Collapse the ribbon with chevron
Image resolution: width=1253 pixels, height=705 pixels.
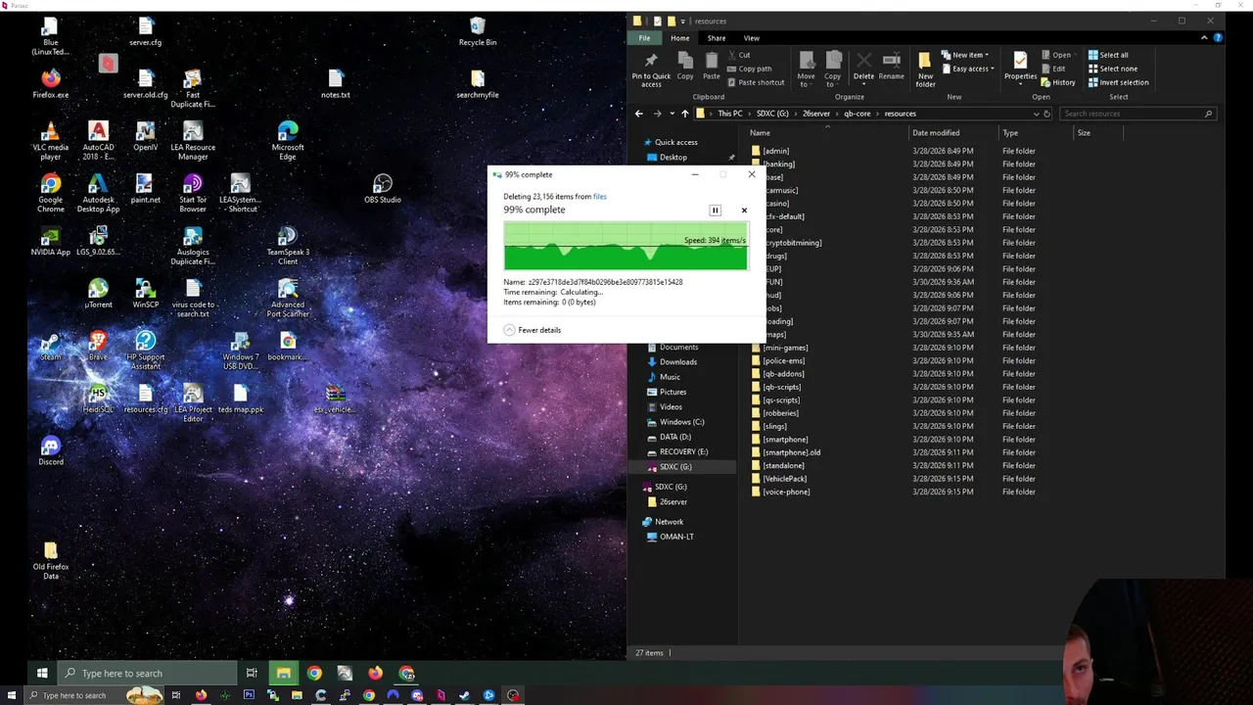click(x=1204, y=38)
